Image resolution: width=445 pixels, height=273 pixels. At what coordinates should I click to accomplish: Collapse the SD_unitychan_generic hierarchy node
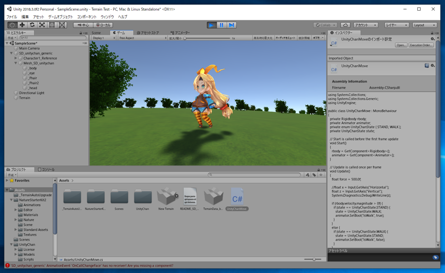pyautogui.click(x=11, y=53)
